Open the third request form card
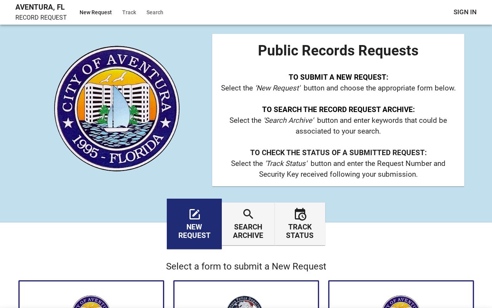The image size is (492, 308). click(x=401, y=295)
